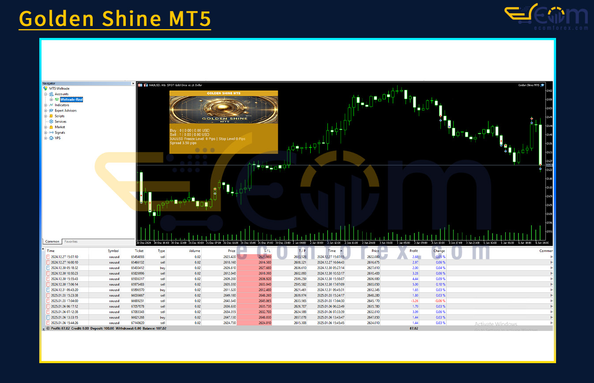Click the sell deal icon for ticket 65454093
This screenshot has width=594, height=383.
click(48, 257)
